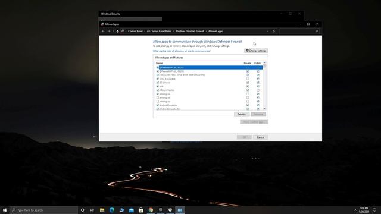This screenshot has width=381, height=214.
Task: Click the Change settings button
Action: click(x=256, y=51)
